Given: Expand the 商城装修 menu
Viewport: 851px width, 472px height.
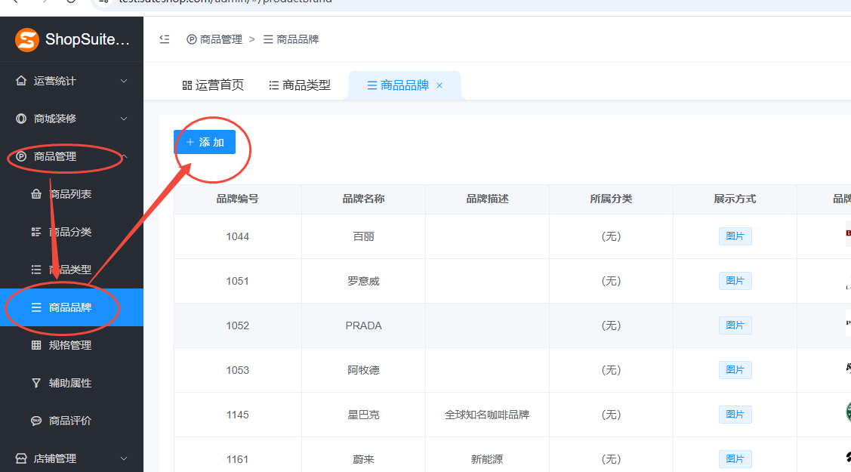Looking at the screenshot, I should (71, 119).
